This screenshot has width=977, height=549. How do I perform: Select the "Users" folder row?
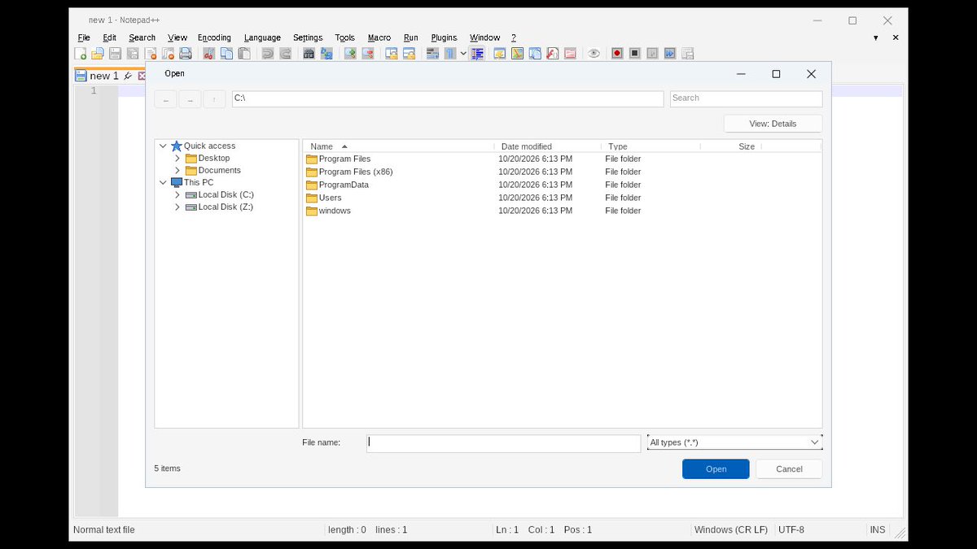point(562,198)
